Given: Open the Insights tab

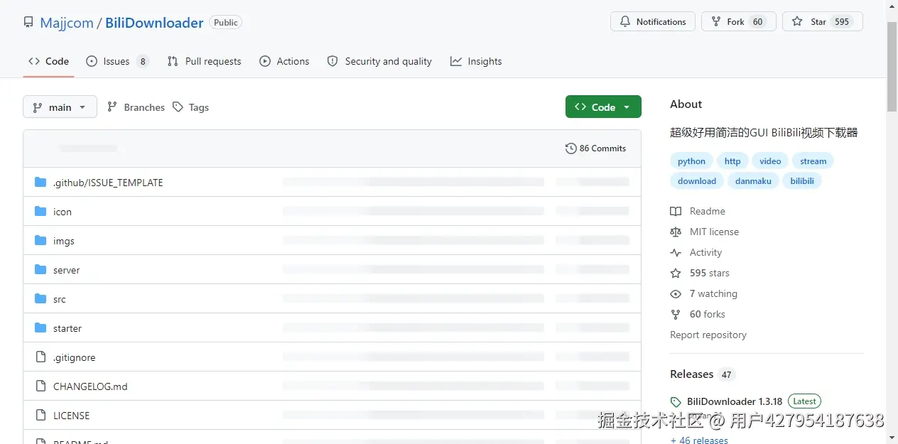Looking at the screenshot, I should click(x=476, y=61).
